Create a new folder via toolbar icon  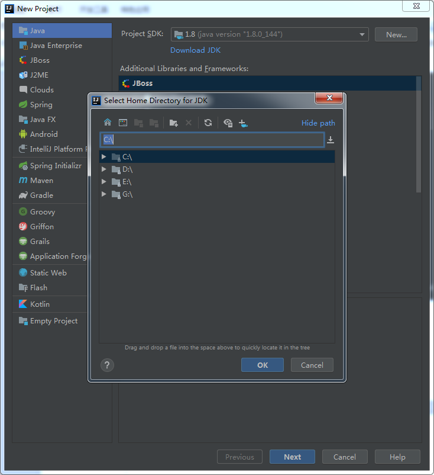pos(174,123)
